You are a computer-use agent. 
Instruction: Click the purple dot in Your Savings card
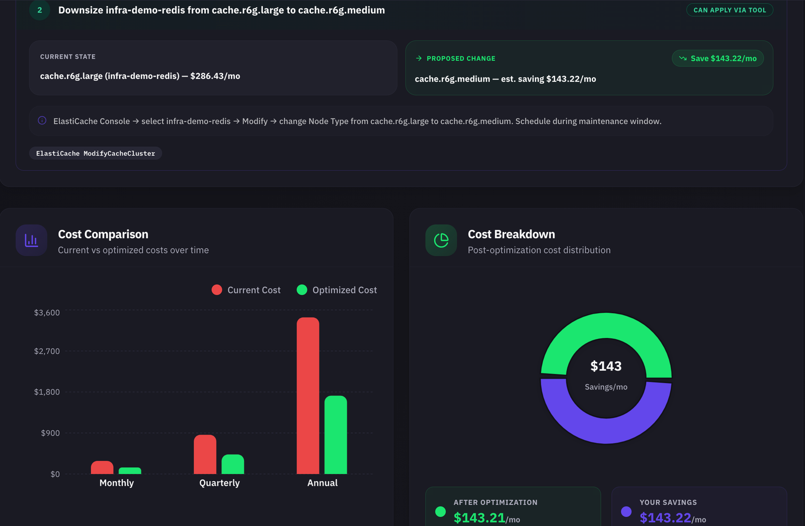click(626, 512)
